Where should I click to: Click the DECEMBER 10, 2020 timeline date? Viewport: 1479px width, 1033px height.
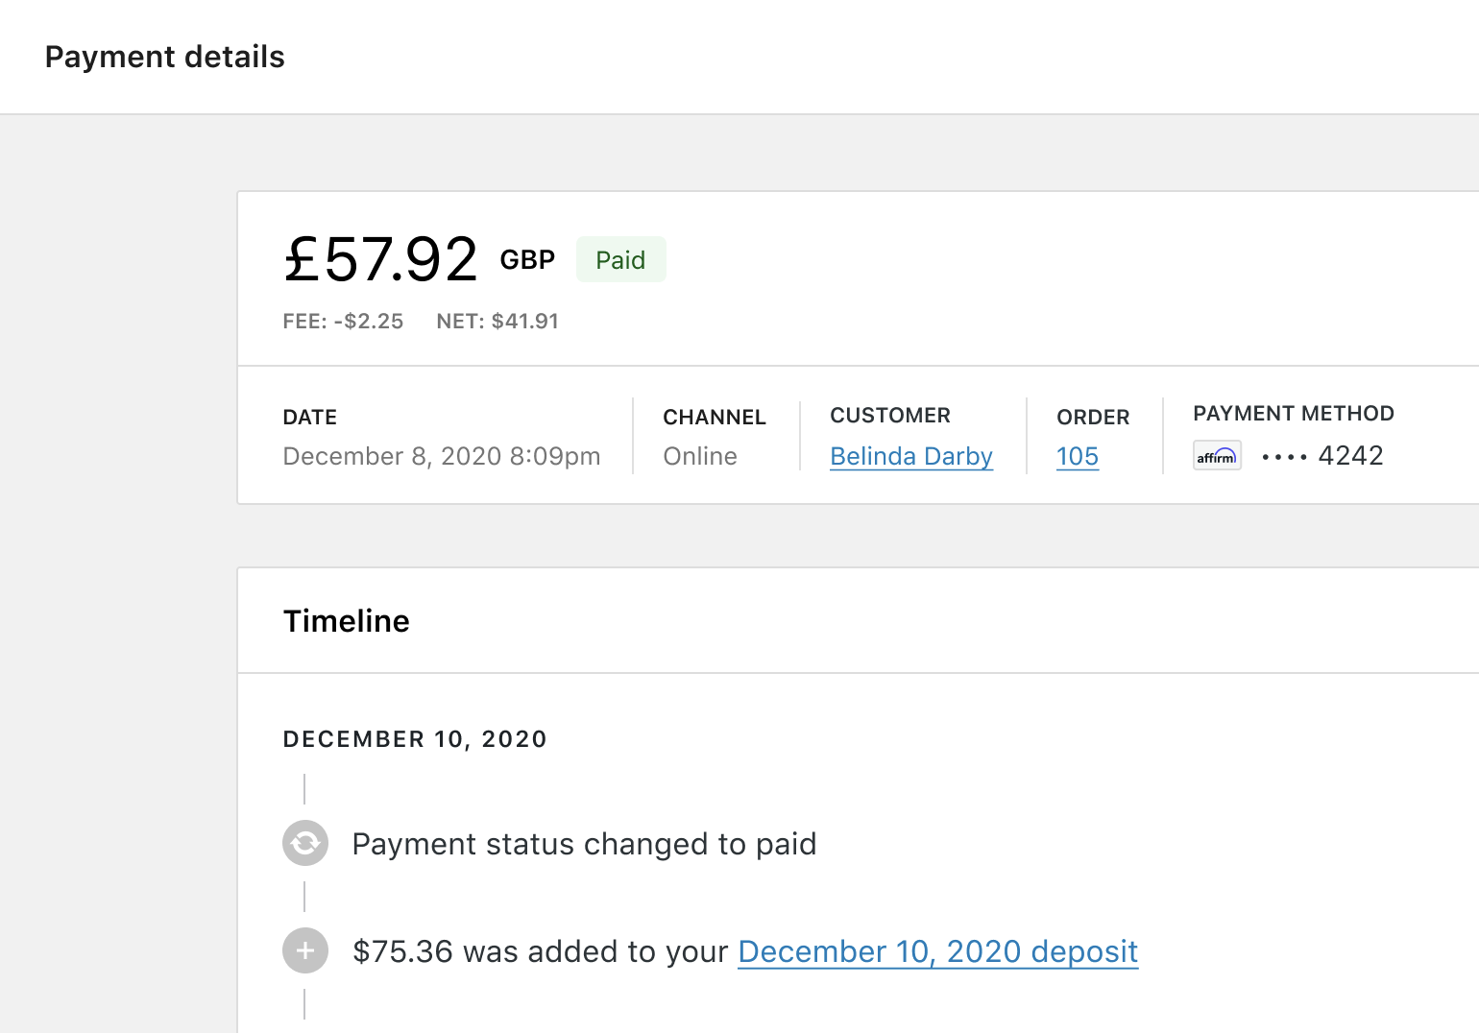pyautogui.click(x=414, y=739)
